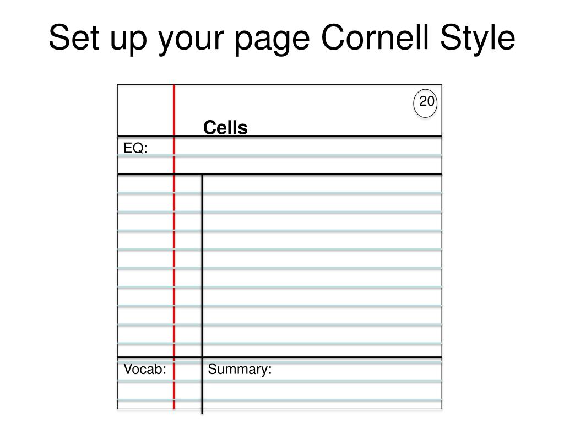Screen dimensions: 564x423
Task: Click the EQ: label
Action: 135,148
